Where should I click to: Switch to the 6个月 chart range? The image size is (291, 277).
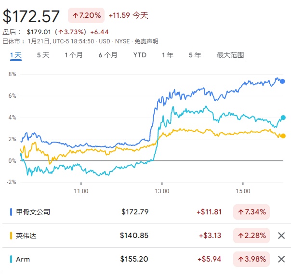coord(108,55)
